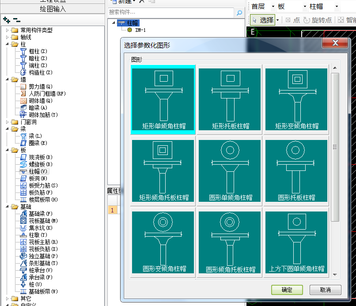Viewport: 356px width, 306px height.
Task: Open the 柱帽 component dropdown
Action: (337, 7)
